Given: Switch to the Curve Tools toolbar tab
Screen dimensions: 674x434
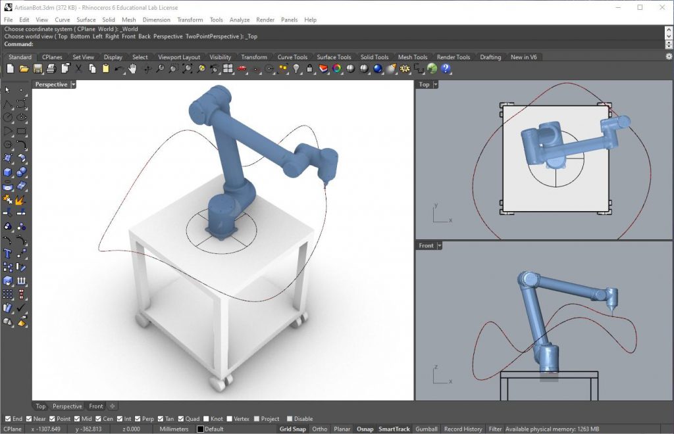Looking at the screenshot, I should (x=292, y=57).
